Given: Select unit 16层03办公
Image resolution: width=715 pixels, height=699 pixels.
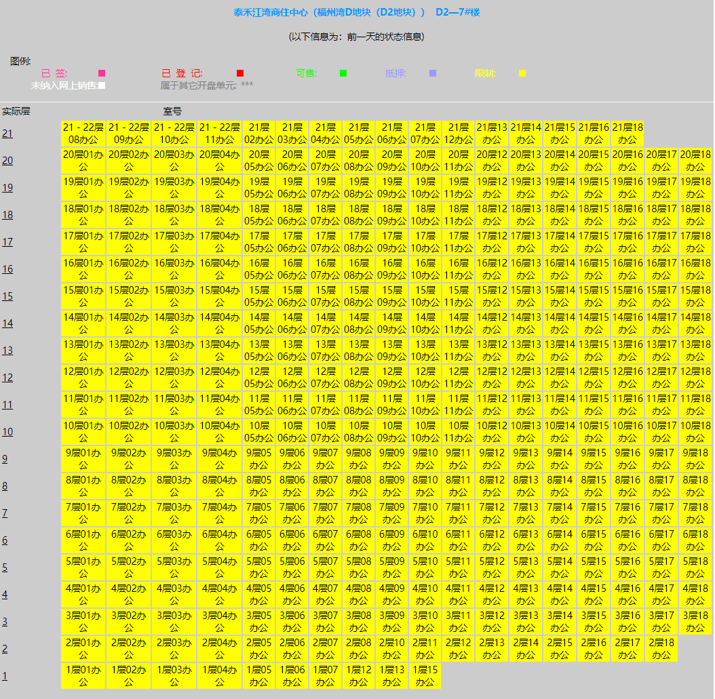Looking at the screenshot, I should coord(174,269).
